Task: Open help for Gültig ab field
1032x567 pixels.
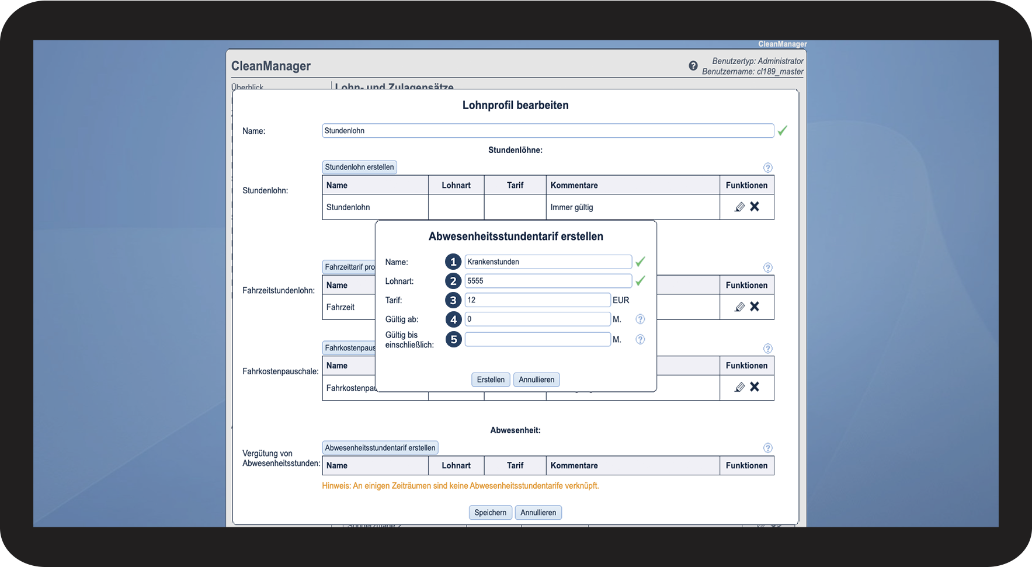Action: tap(640, 319)
